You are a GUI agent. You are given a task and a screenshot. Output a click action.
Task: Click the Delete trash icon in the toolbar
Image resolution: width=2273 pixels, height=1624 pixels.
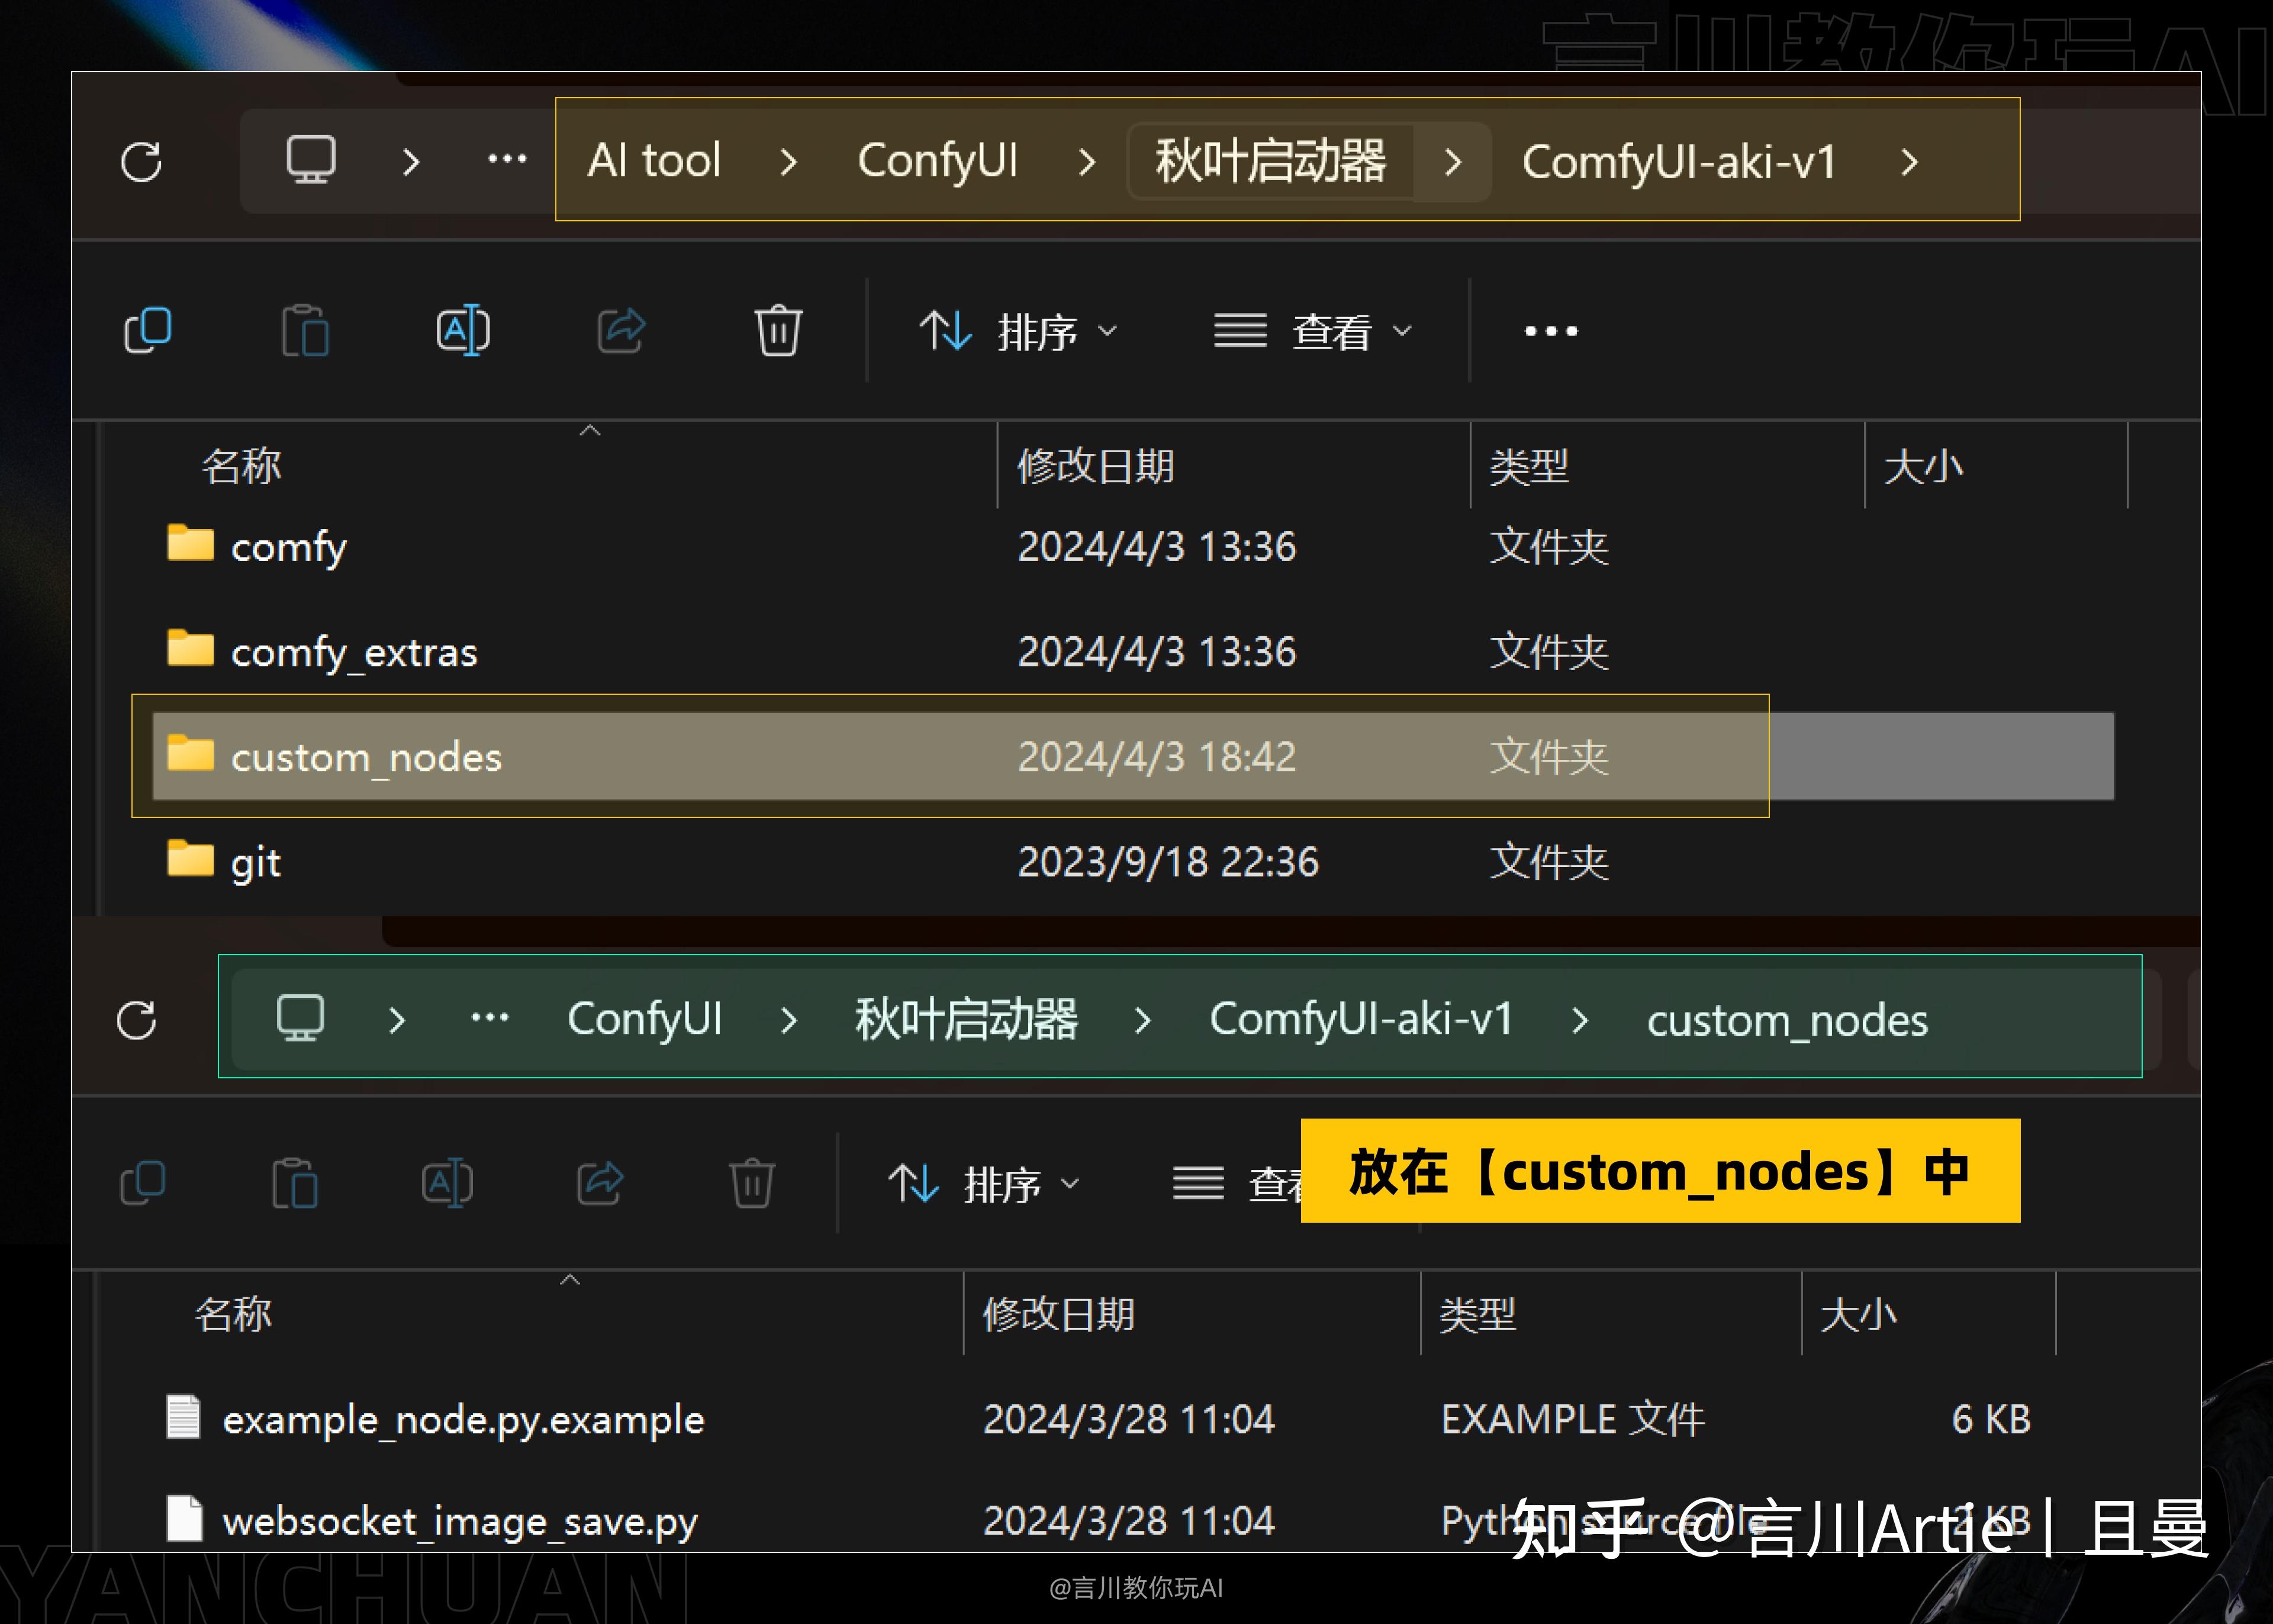tap(777, 330)
